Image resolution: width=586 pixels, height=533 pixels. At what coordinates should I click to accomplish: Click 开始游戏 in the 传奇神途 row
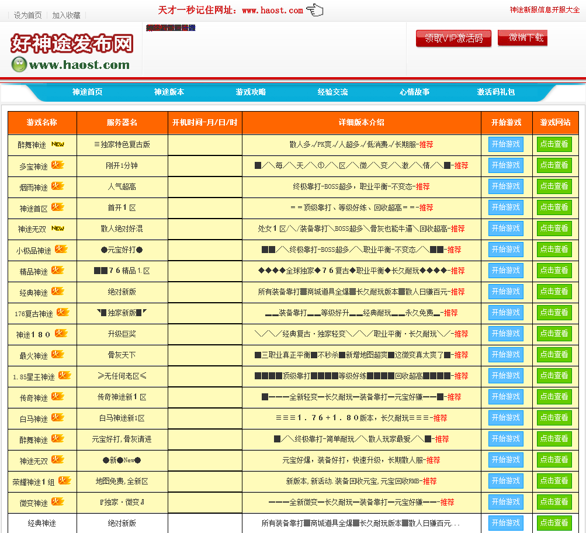tap(505, 397)
